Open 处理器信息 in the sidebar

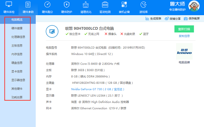click(18, 37)
